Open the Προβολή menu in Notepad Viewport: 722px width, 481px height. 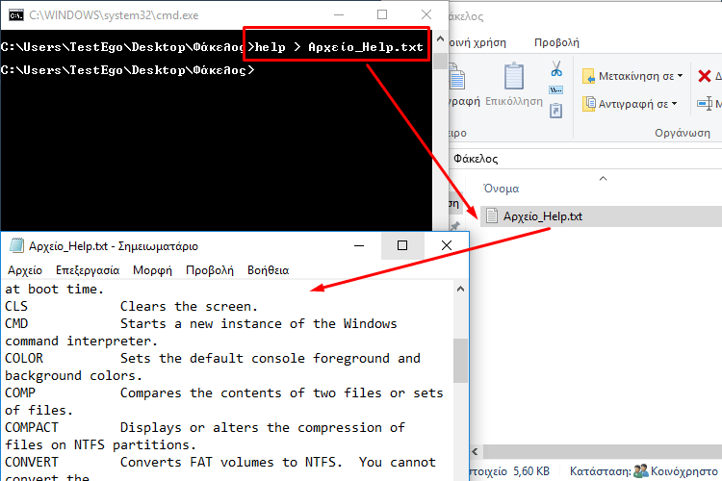click(210, 270)
